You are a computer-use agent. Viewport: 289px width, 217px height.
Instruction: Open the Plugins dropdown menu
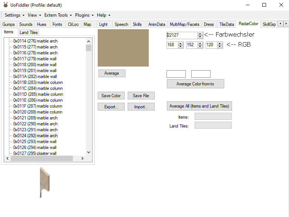coord(84,15)
